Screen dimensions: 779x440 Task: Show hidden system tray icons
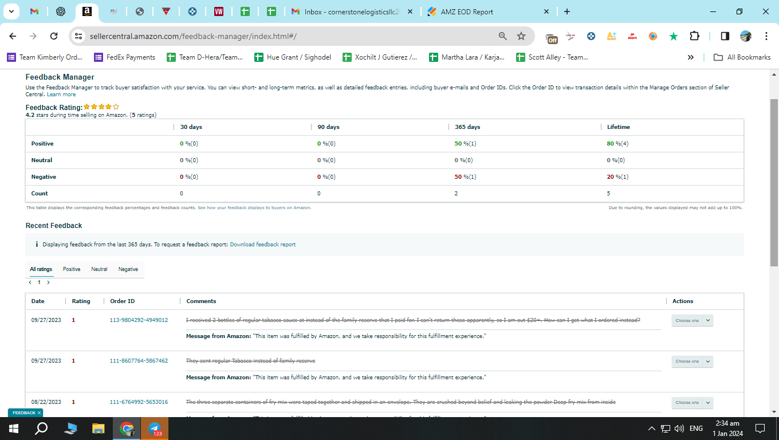click(x=651, y=429)
